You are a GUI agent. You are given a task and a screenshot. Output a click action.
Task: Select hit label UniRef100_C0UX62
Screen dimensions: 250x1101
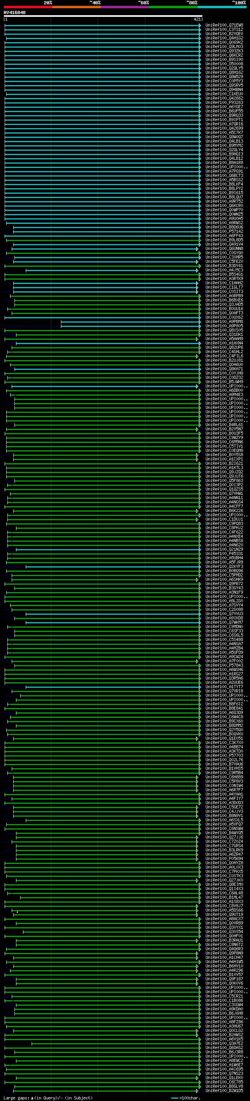(x=224, y=317)
